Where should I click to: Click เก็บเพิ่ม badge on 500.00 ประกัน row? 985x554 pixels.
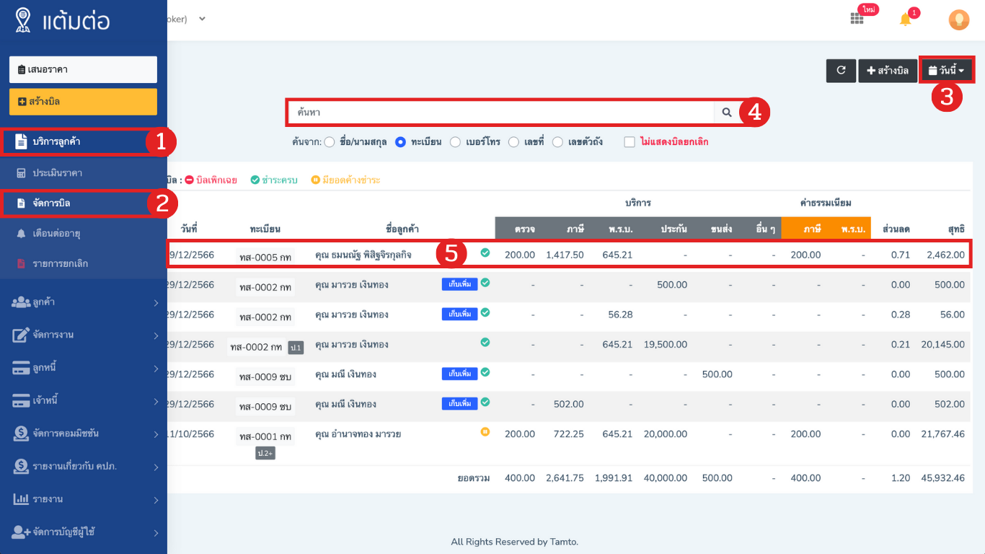[x=459, y=284]
